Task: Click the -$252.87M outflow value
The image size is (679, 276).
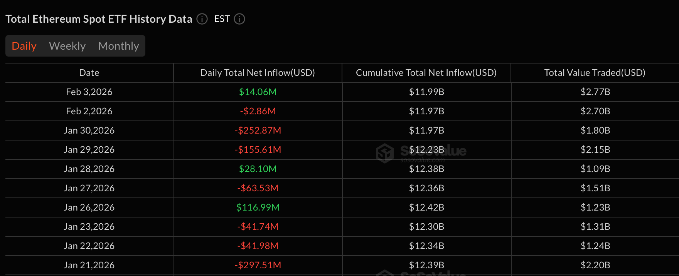Action: click(258, 130)
